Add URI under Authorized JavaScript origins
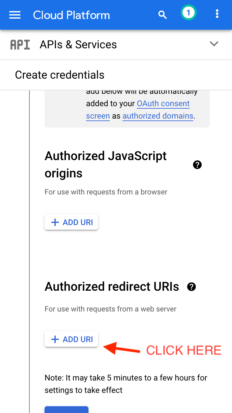Image resolution: width=232 pixels, height=413 pixels. click(x=71, y=222)
